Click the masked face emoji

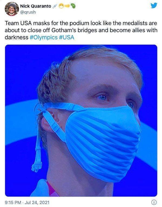point(61,6)
